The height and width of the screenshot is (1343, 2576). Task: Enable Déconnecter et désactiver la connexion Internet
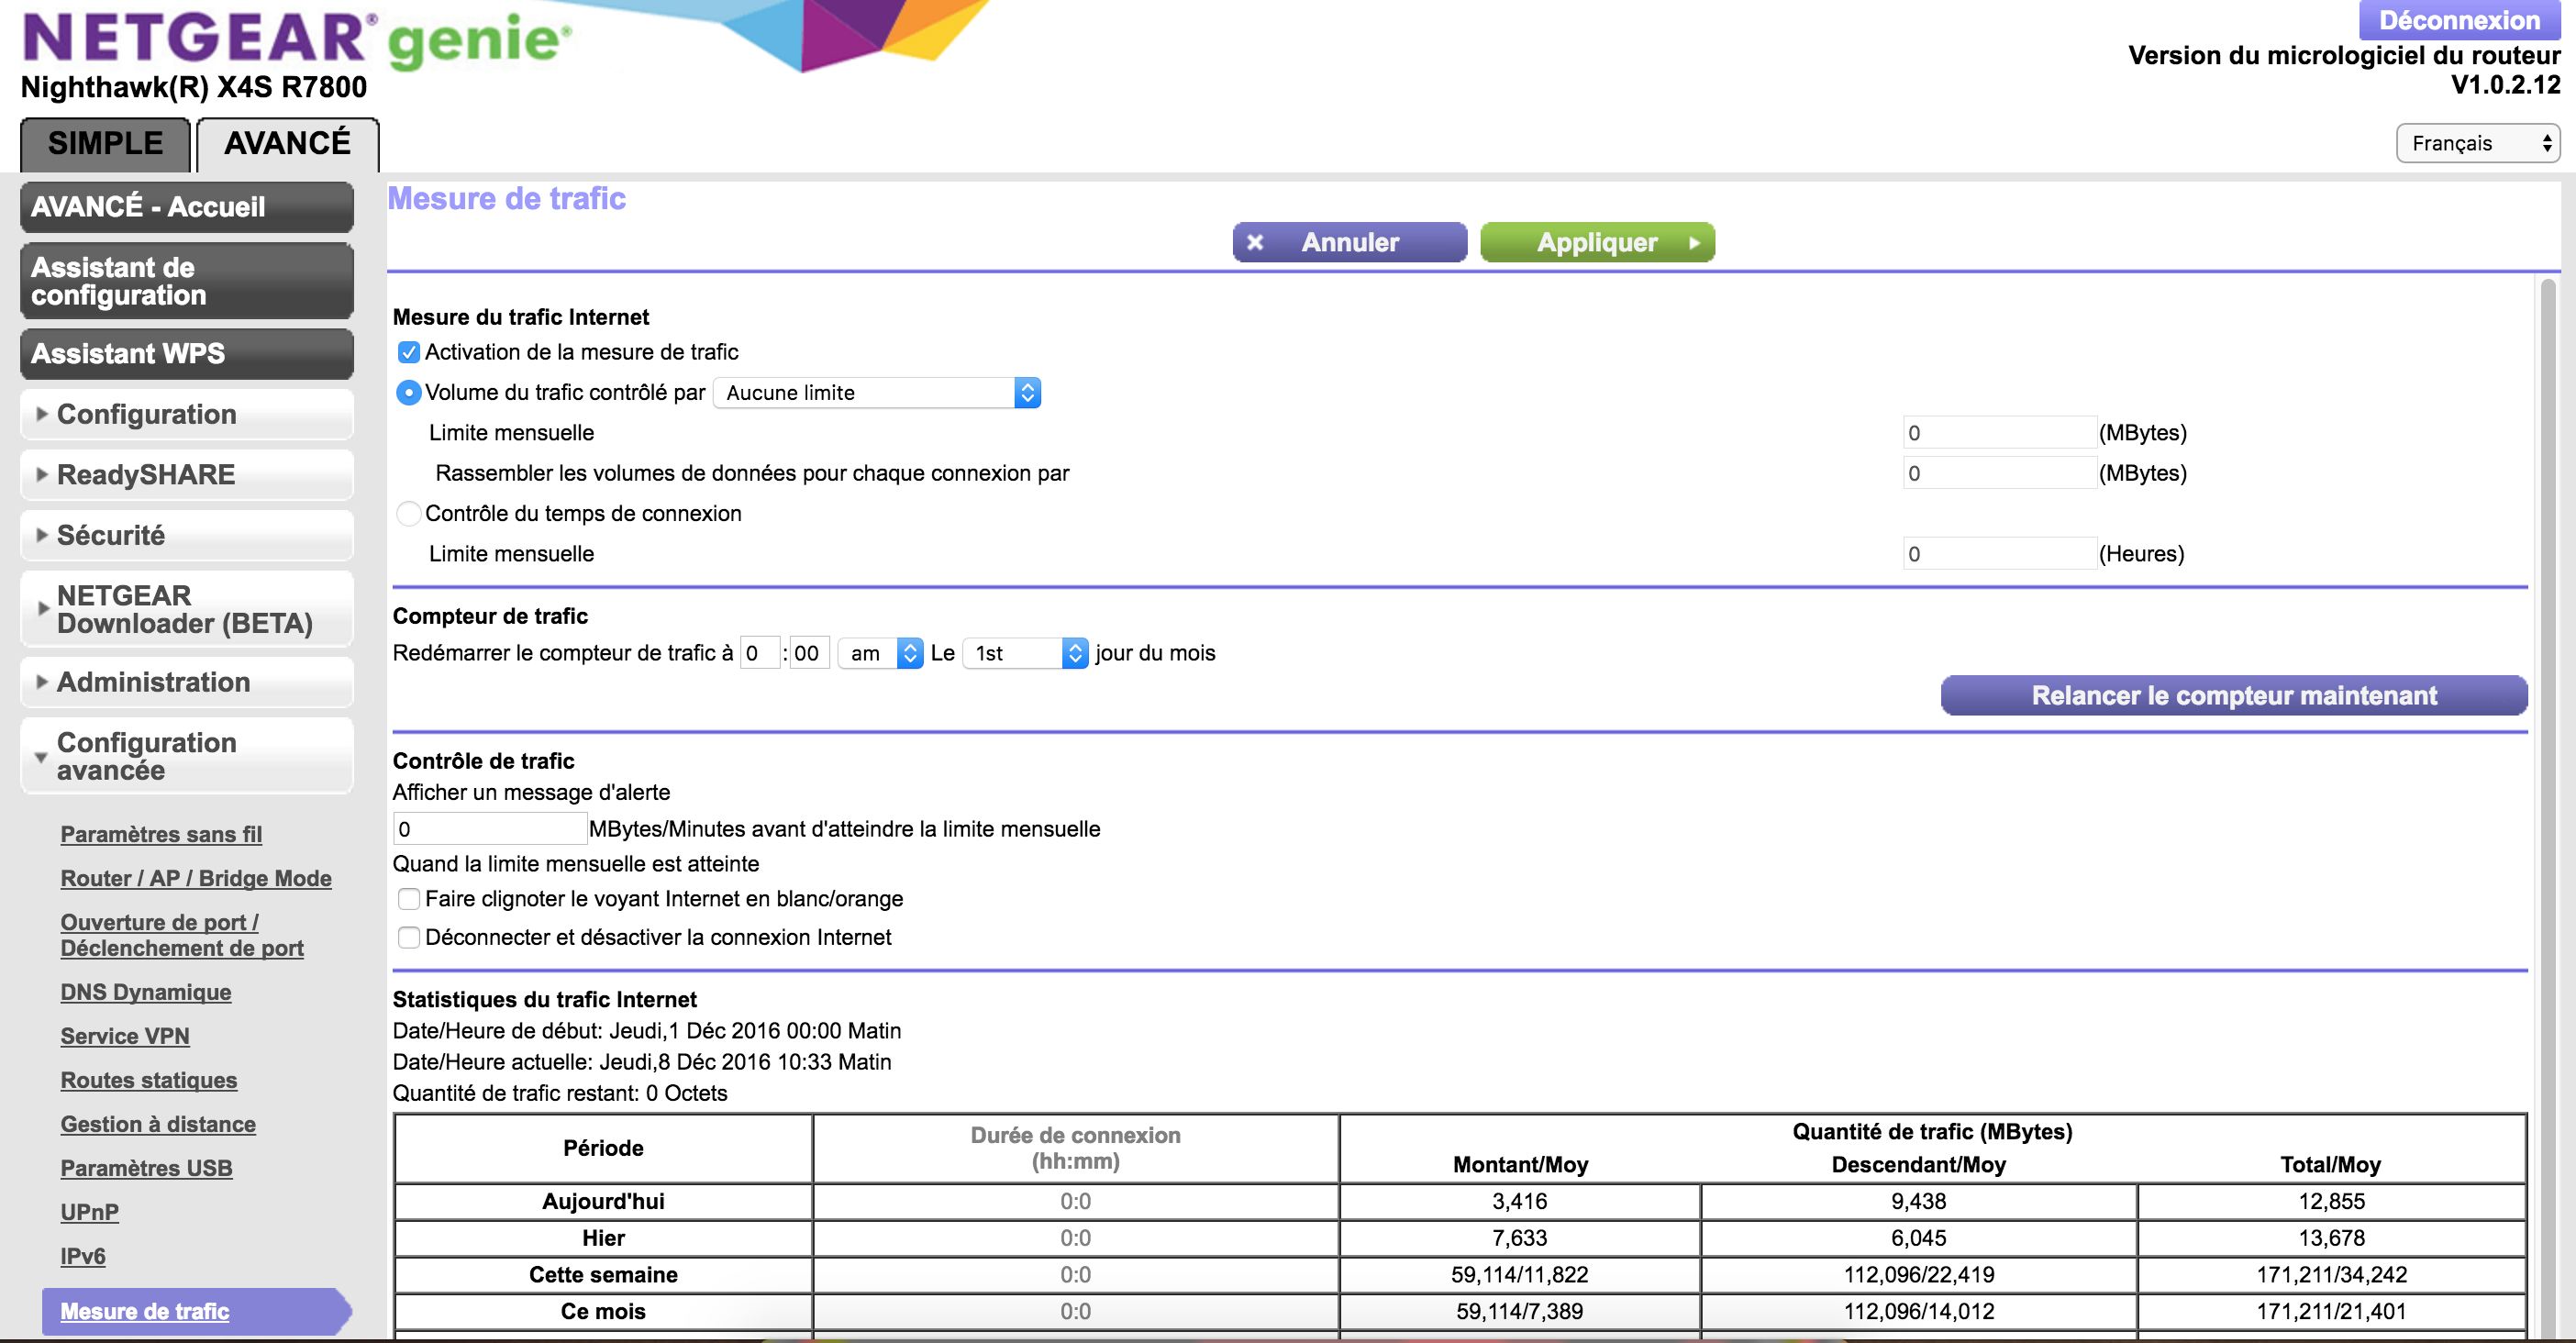[x=408, y=938]
